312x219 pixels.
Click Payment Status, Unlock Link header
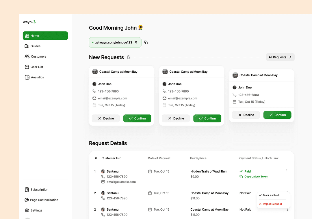[259, 158]
